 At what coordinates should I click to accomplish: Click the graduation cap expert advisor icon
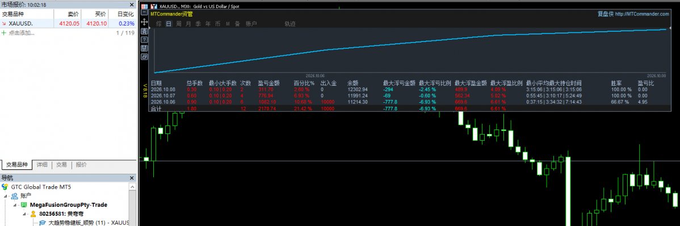(x=43, y=223)
